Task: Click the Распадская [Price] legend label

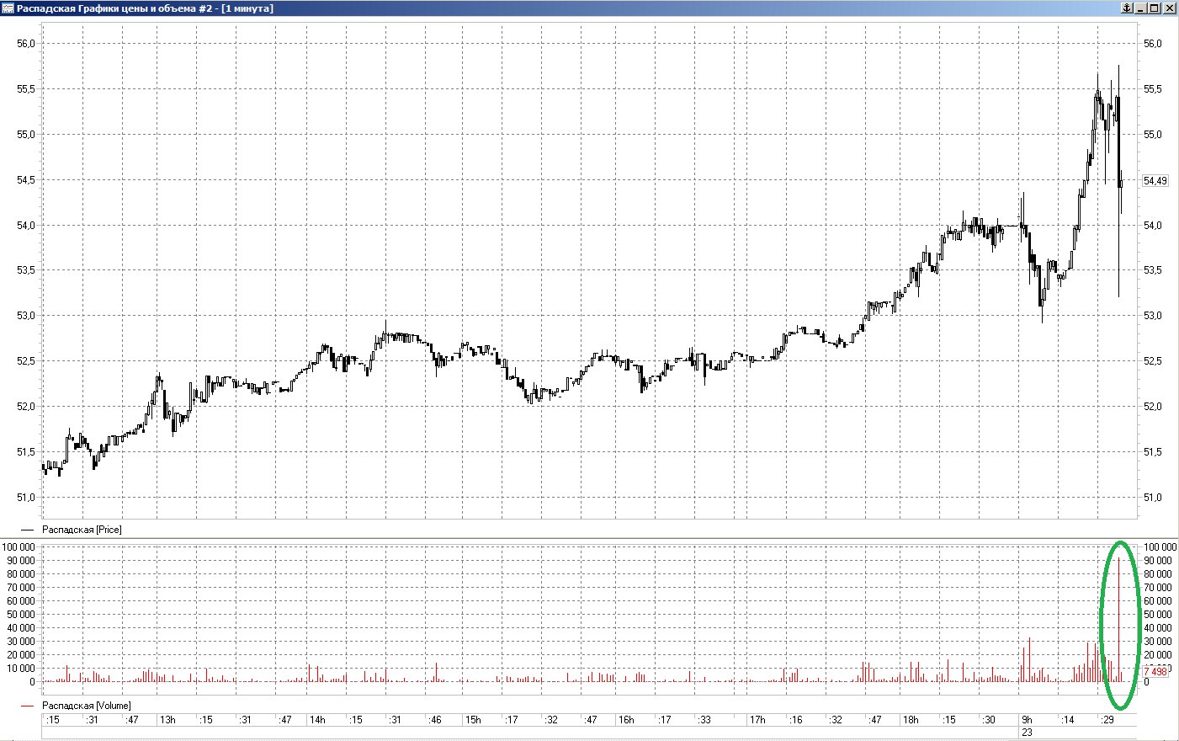Action: (x=82, y=530)
